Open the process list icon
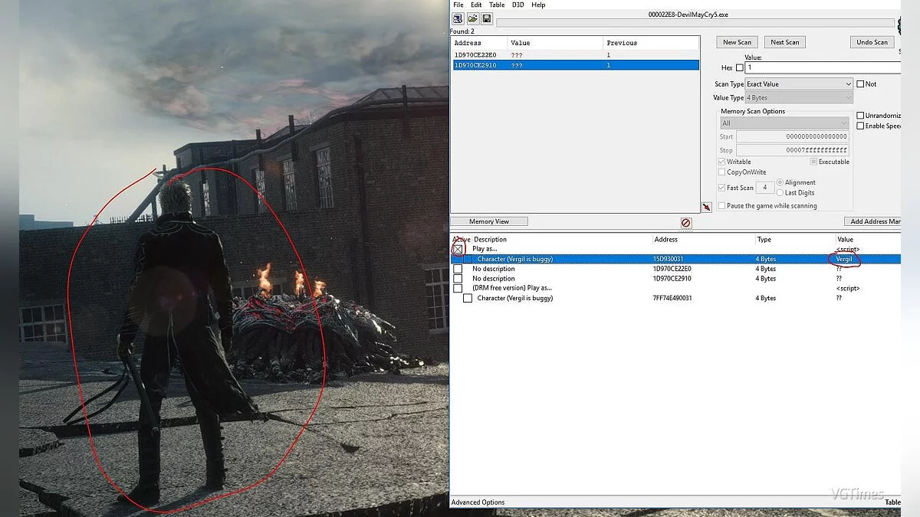920x517 pixels. point(458,18)
